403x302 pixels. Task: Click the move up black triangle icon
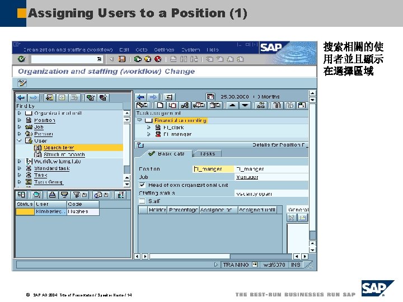pyautogui.click(x=232, y=105)
